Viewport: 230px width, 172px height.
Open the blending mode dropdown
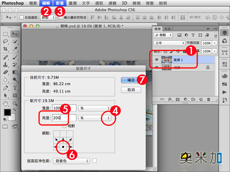pyautogui.click(x=169, y=43)
